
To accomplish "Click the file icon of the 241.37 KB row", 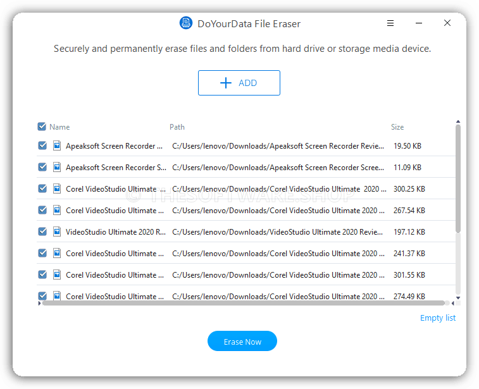I will tap(57, 253).
